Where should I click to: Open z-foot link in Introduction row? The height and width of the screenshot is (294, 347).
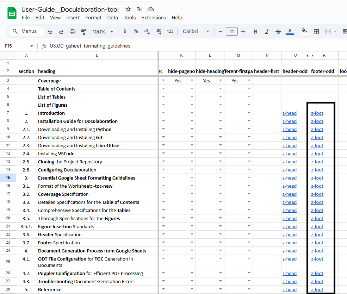(x=317, y=113)
